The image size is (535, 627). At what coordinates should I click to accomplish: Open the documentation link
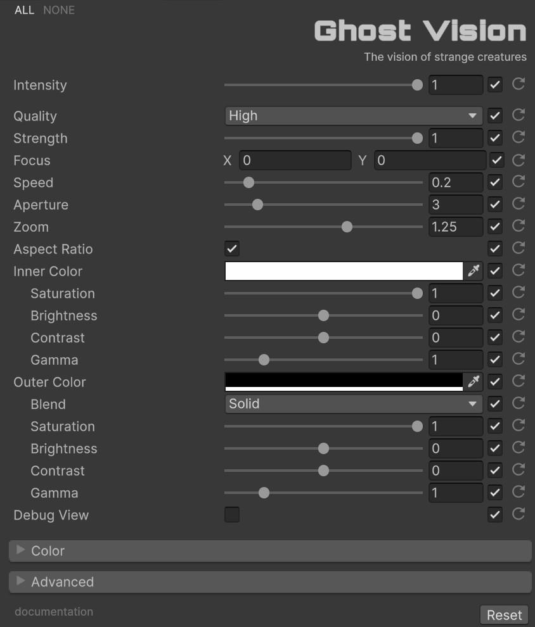54,612
